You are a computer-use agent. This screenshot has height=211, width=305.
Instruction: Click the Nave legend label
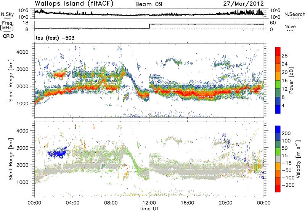click(290, 26)
